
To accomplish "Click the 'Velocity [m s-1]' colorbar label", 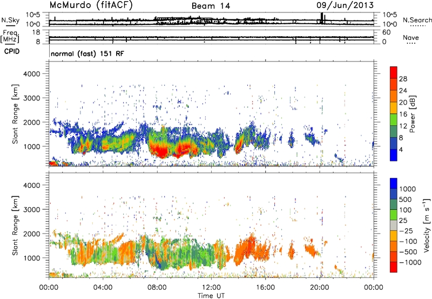I will tap(427, 225).
